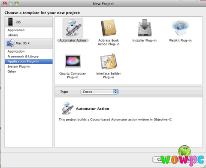Click the Automator robot icon in description pane
This screenshot has height=168, width=206.
67,108
